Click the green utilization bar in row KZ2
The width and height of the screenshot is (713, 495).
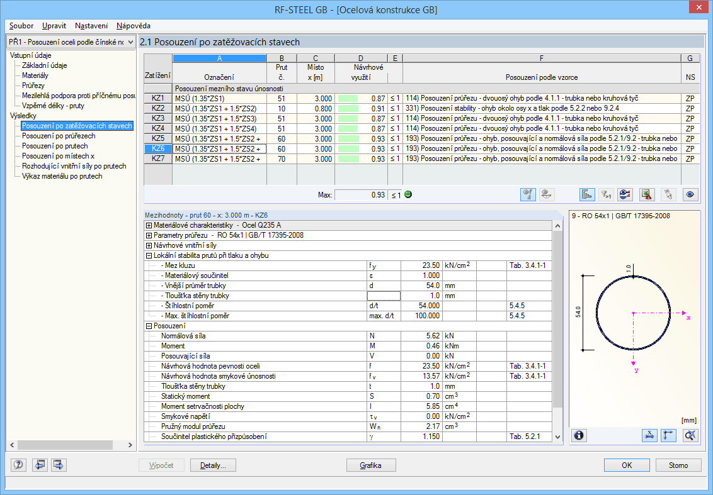coord(349,108)
